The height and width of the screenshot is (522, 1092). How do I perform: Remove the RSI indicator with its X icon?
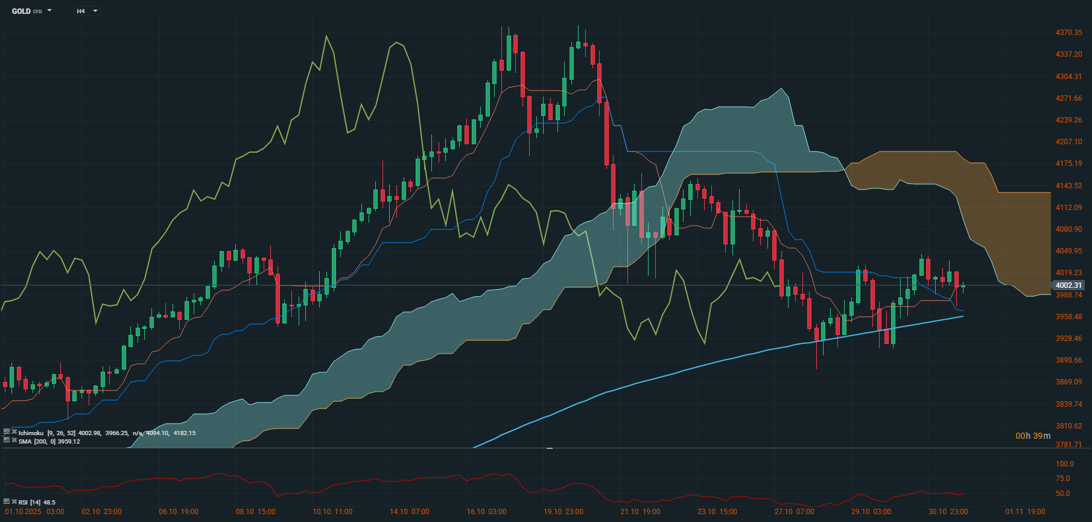click(14, 501)
